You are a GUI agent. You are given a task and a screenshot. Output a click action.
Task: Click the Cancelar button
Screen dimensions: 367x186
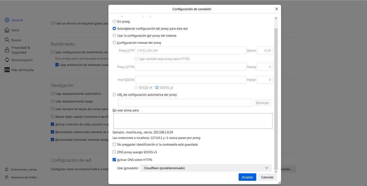tap(267, 177)
